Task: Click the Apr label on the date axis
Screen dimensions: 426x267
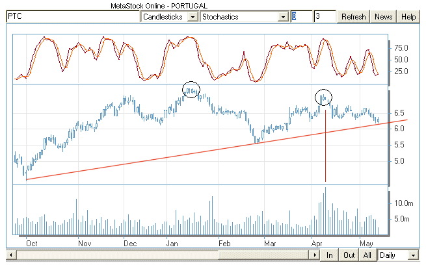Action: pyautogui.click(x=317, y=244)
